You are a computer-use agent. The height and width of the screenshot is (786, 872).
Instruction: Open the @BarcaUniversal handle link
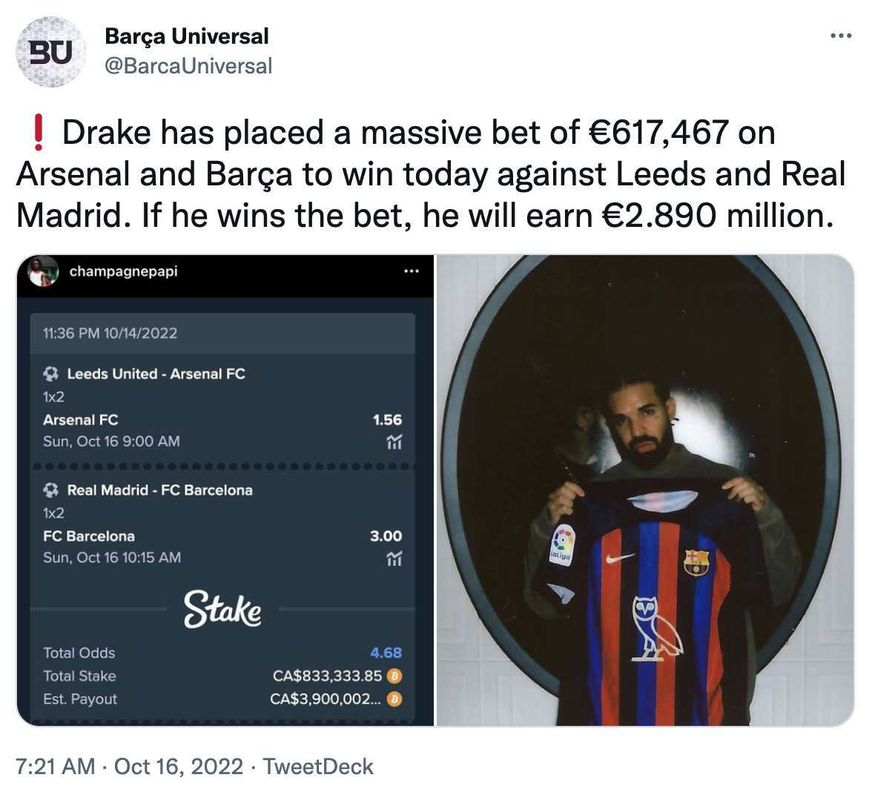(x=188, y=66)
